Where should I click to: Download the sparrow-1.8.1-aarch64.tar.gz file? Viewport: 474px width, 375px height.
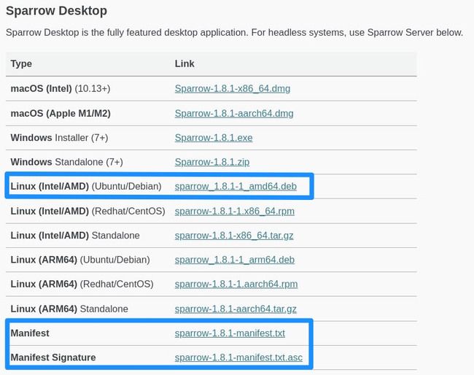[236, 309]
